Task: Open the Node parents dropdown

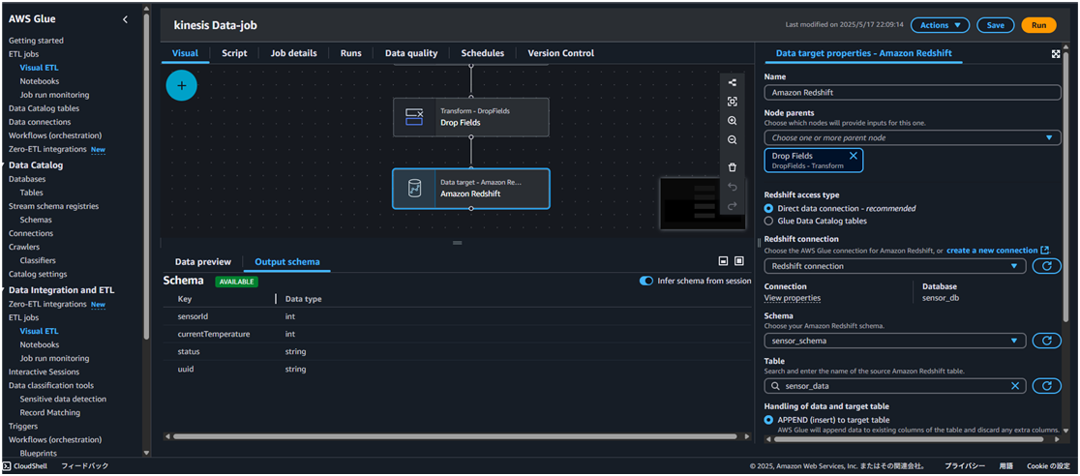Action: pyautogui.click(x=913, y=137)
